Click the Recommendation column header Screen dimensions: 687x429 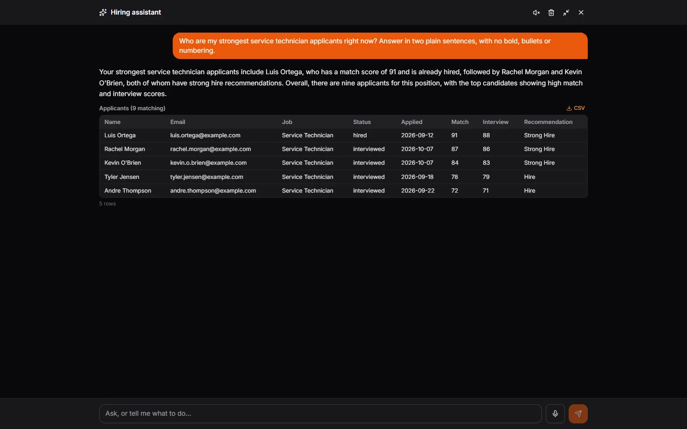pos(548,122)
